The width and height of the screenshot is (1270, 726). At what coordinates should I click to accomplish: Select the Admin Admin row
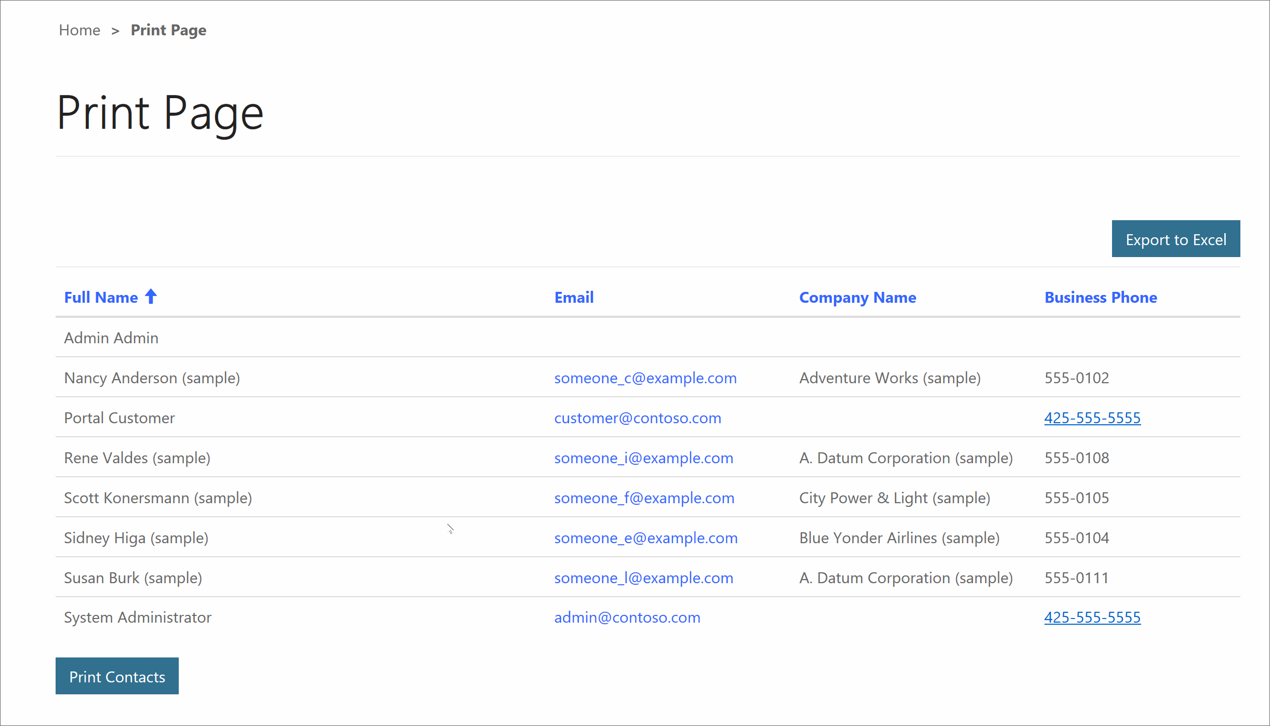[111, 338]
